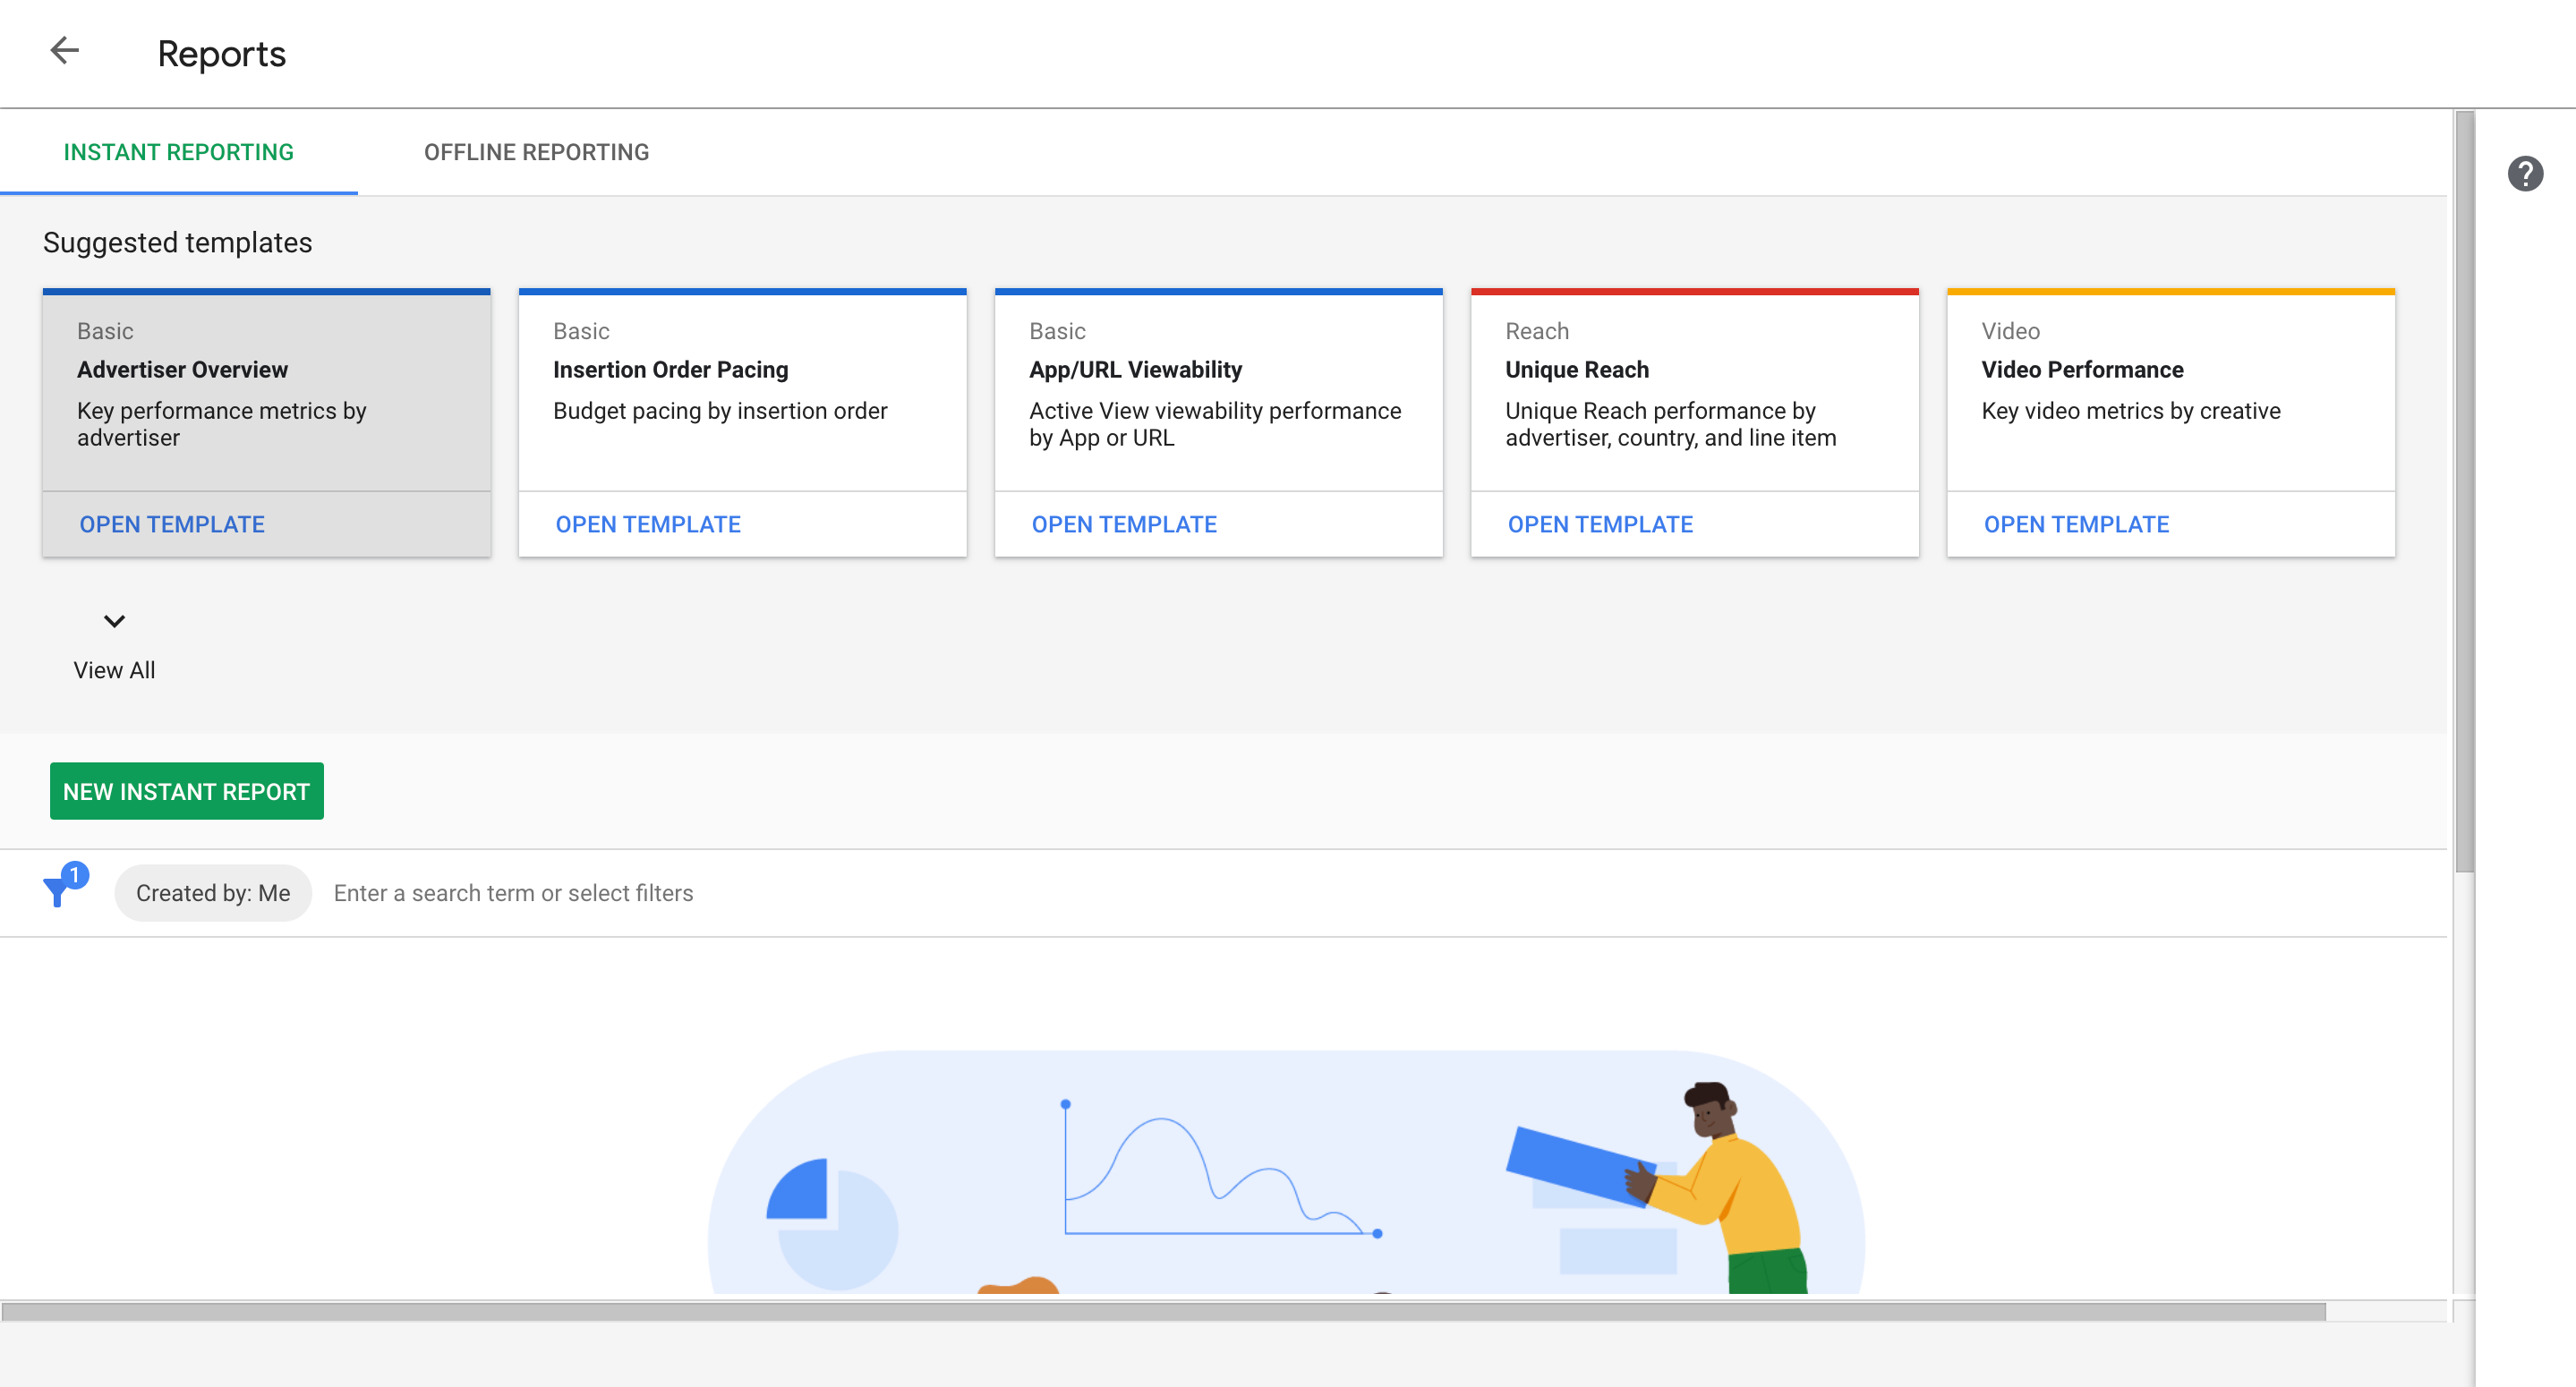2576x1387 pixels.
Task: Open template for Video Performance
Action: (x=2076, y=524)
